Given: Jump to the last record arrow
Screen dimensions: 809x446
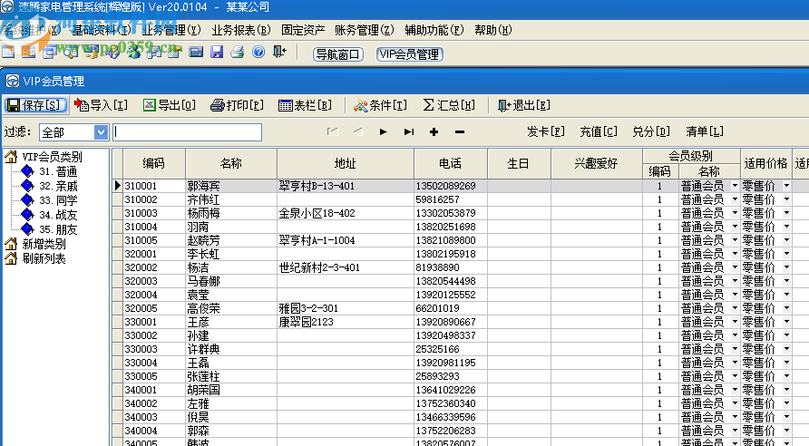Looking at the screenshot, I should 409,132.
